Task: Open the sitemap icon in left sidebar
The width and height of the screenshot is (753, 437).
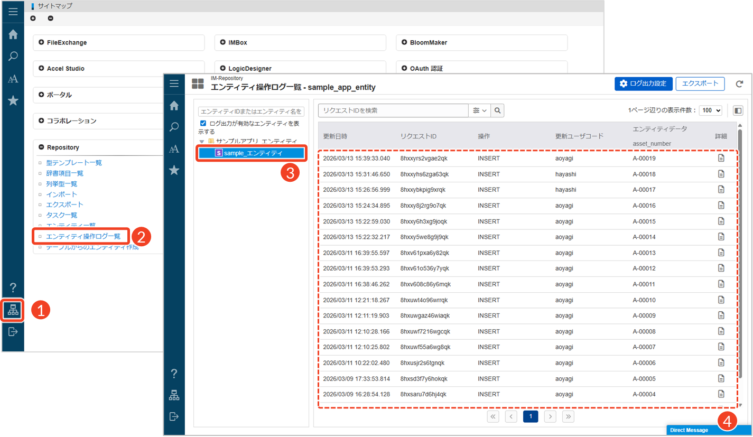Action: pyautogui.click(x=13, y=311)
